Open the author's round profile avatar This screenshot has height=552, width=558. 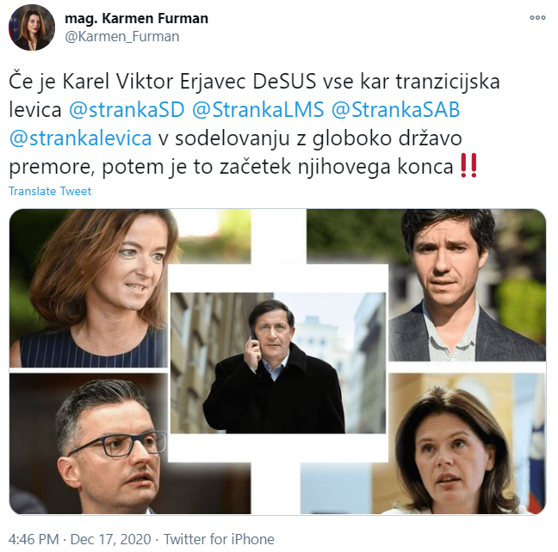pos(32,28)
